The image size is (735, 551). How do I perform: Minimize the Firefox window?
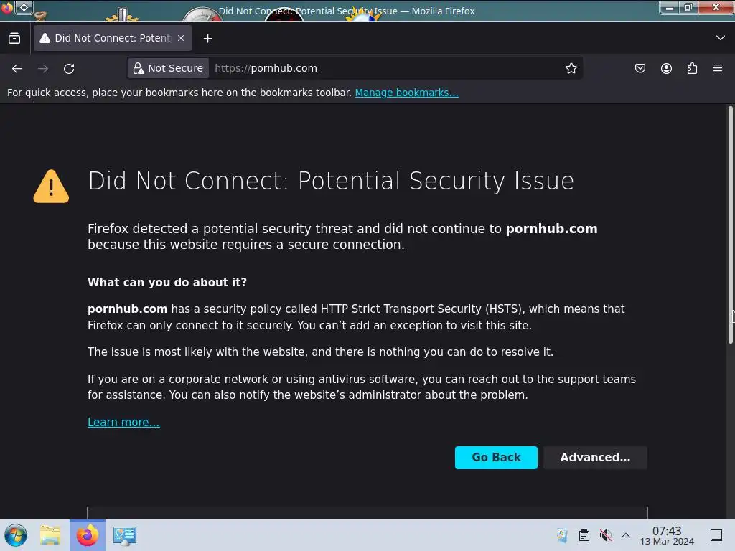(670, 7)
